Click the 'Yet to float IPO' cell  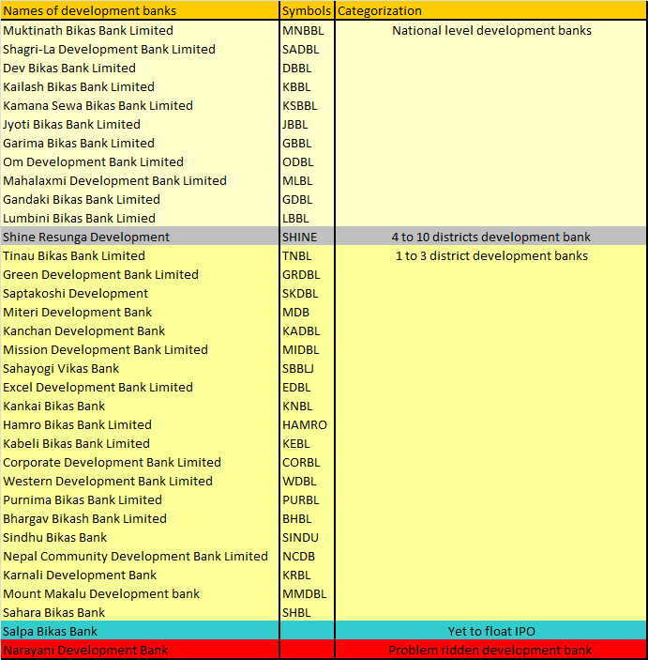490,632
